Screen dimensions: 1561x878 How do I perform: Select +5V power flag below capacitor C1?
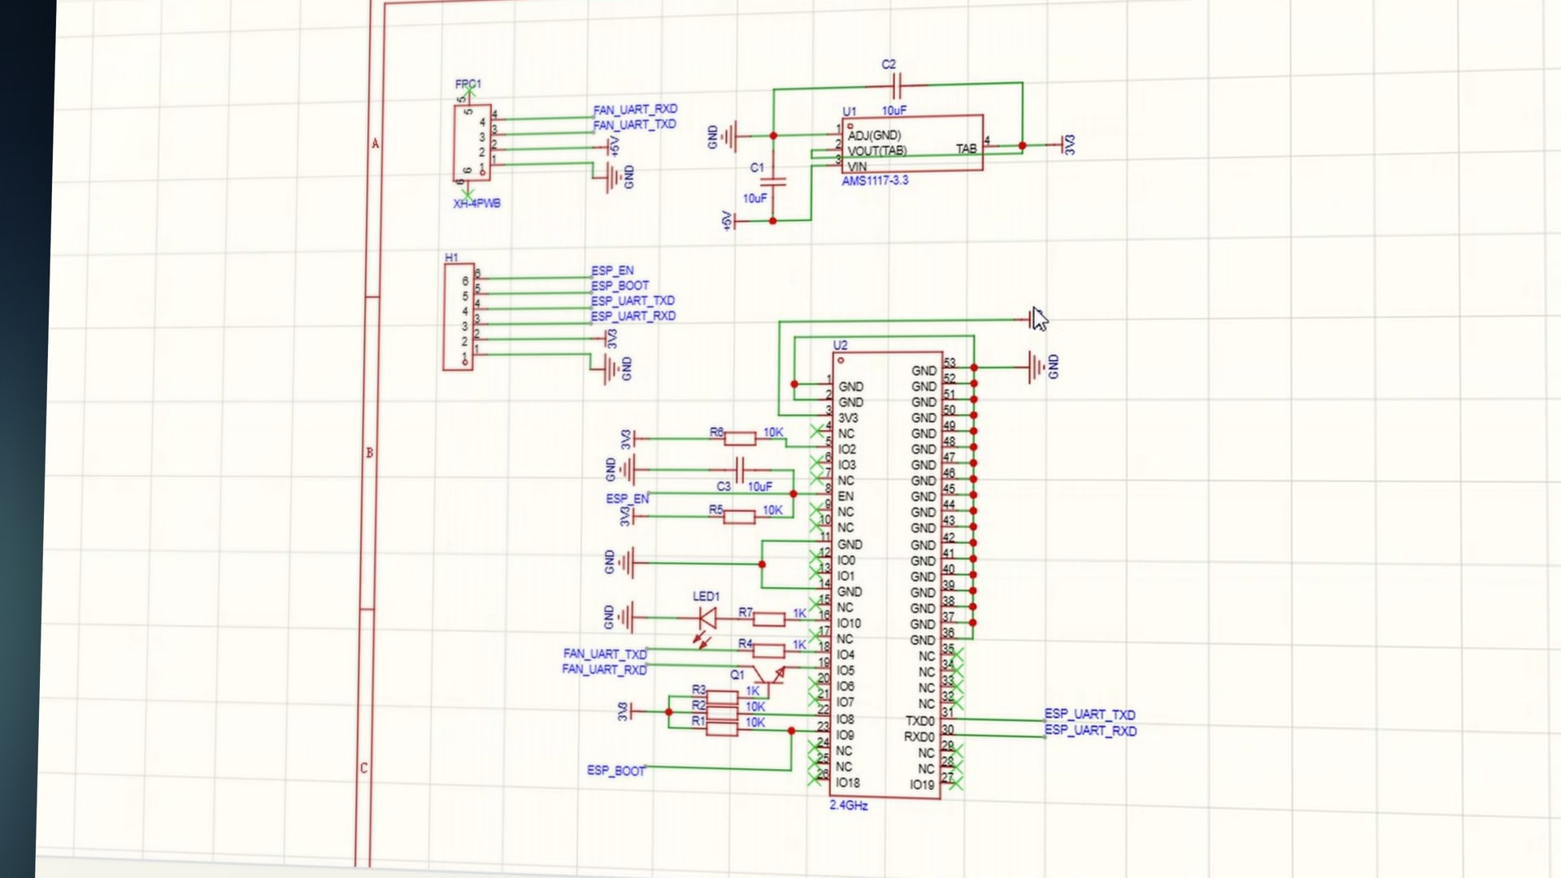[730, 220]
